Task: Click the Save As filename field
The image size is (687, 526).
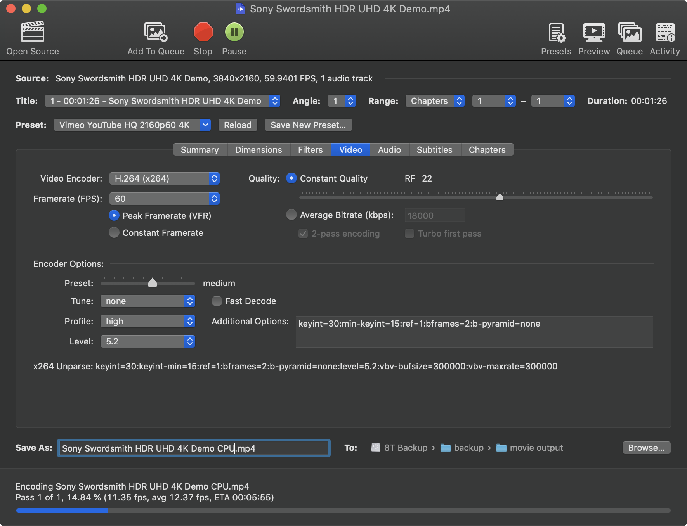Action: tap(194, 448)
